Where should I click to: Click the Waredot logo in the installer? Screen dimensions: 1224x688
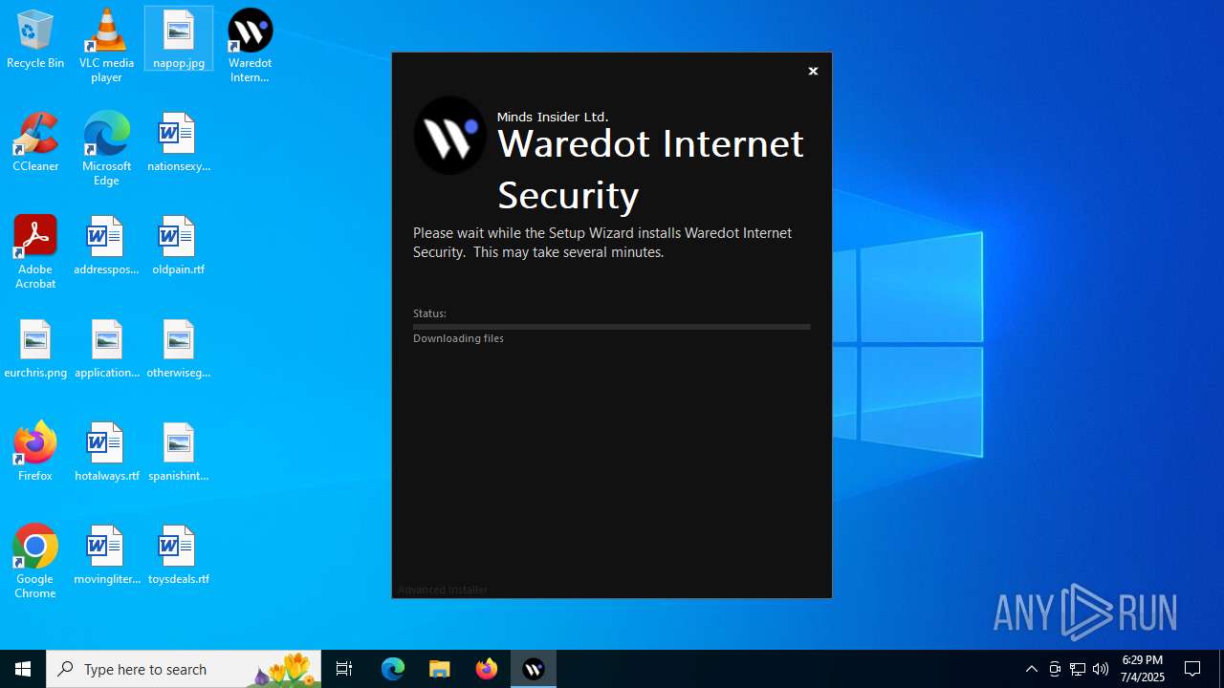(449, 135)
